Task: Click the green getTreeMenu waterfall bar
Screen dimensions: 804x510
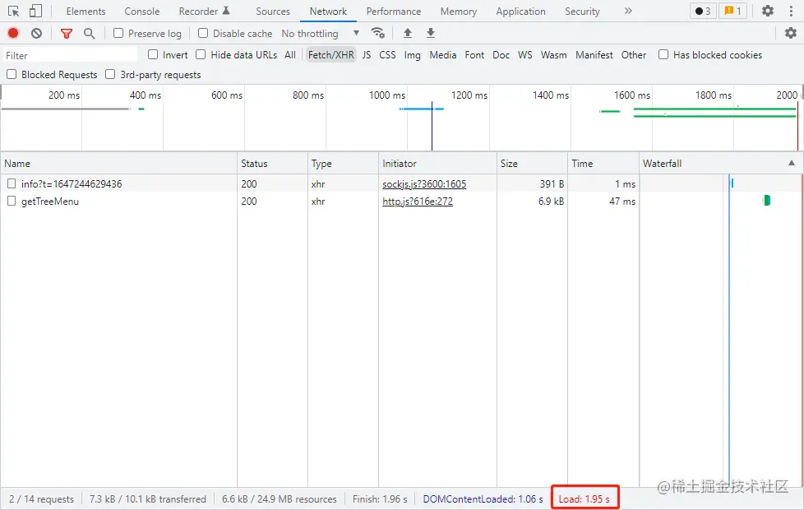Action: (767, 200)
